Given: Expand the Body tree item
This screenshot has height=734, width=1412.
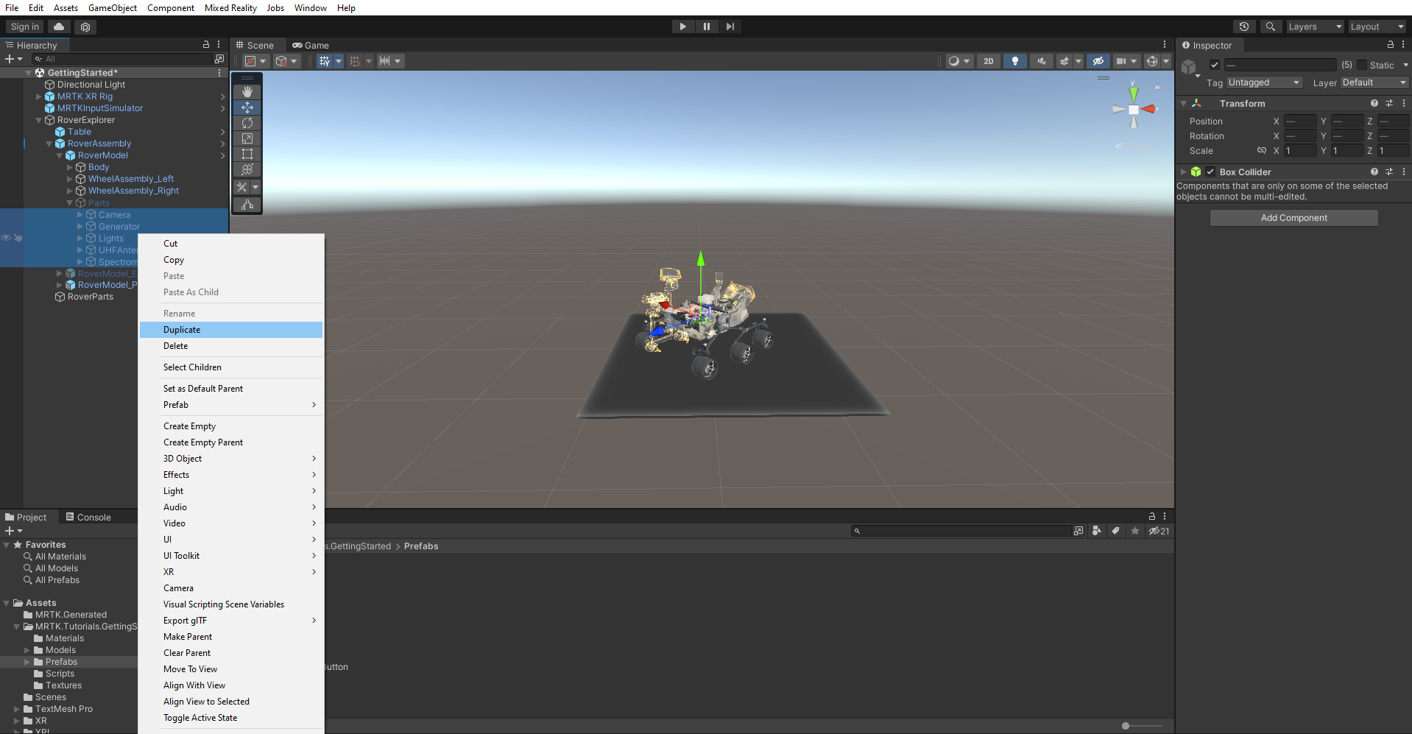Looking at the screenshot, I should click(x=70, y=167).
